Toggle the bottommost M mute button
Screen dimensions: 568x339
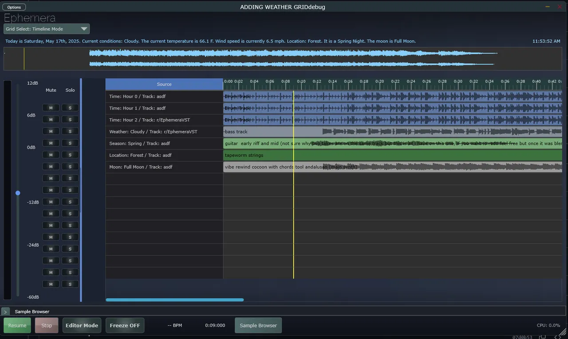point(51,284)
